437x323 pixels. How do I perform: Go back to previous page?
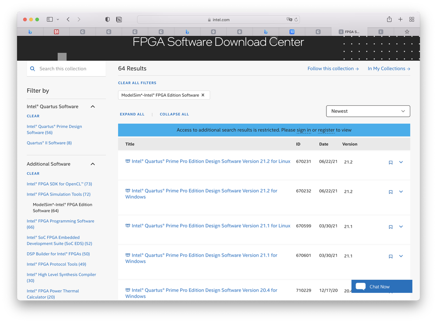pos(68,20)
